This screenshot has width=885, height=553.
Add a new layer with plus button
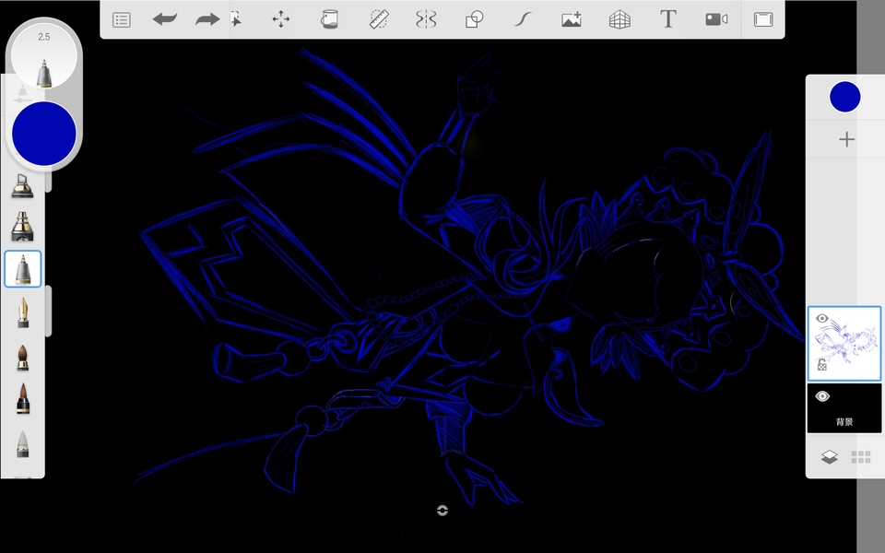point(846,139)
